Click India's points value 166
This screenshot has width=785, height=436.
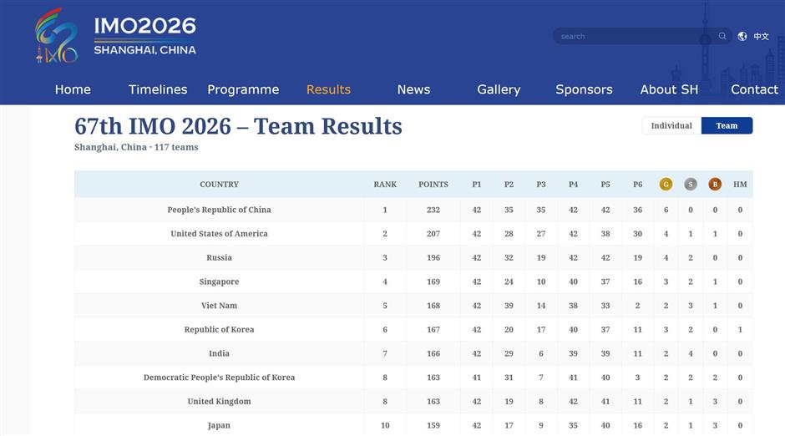433,353
